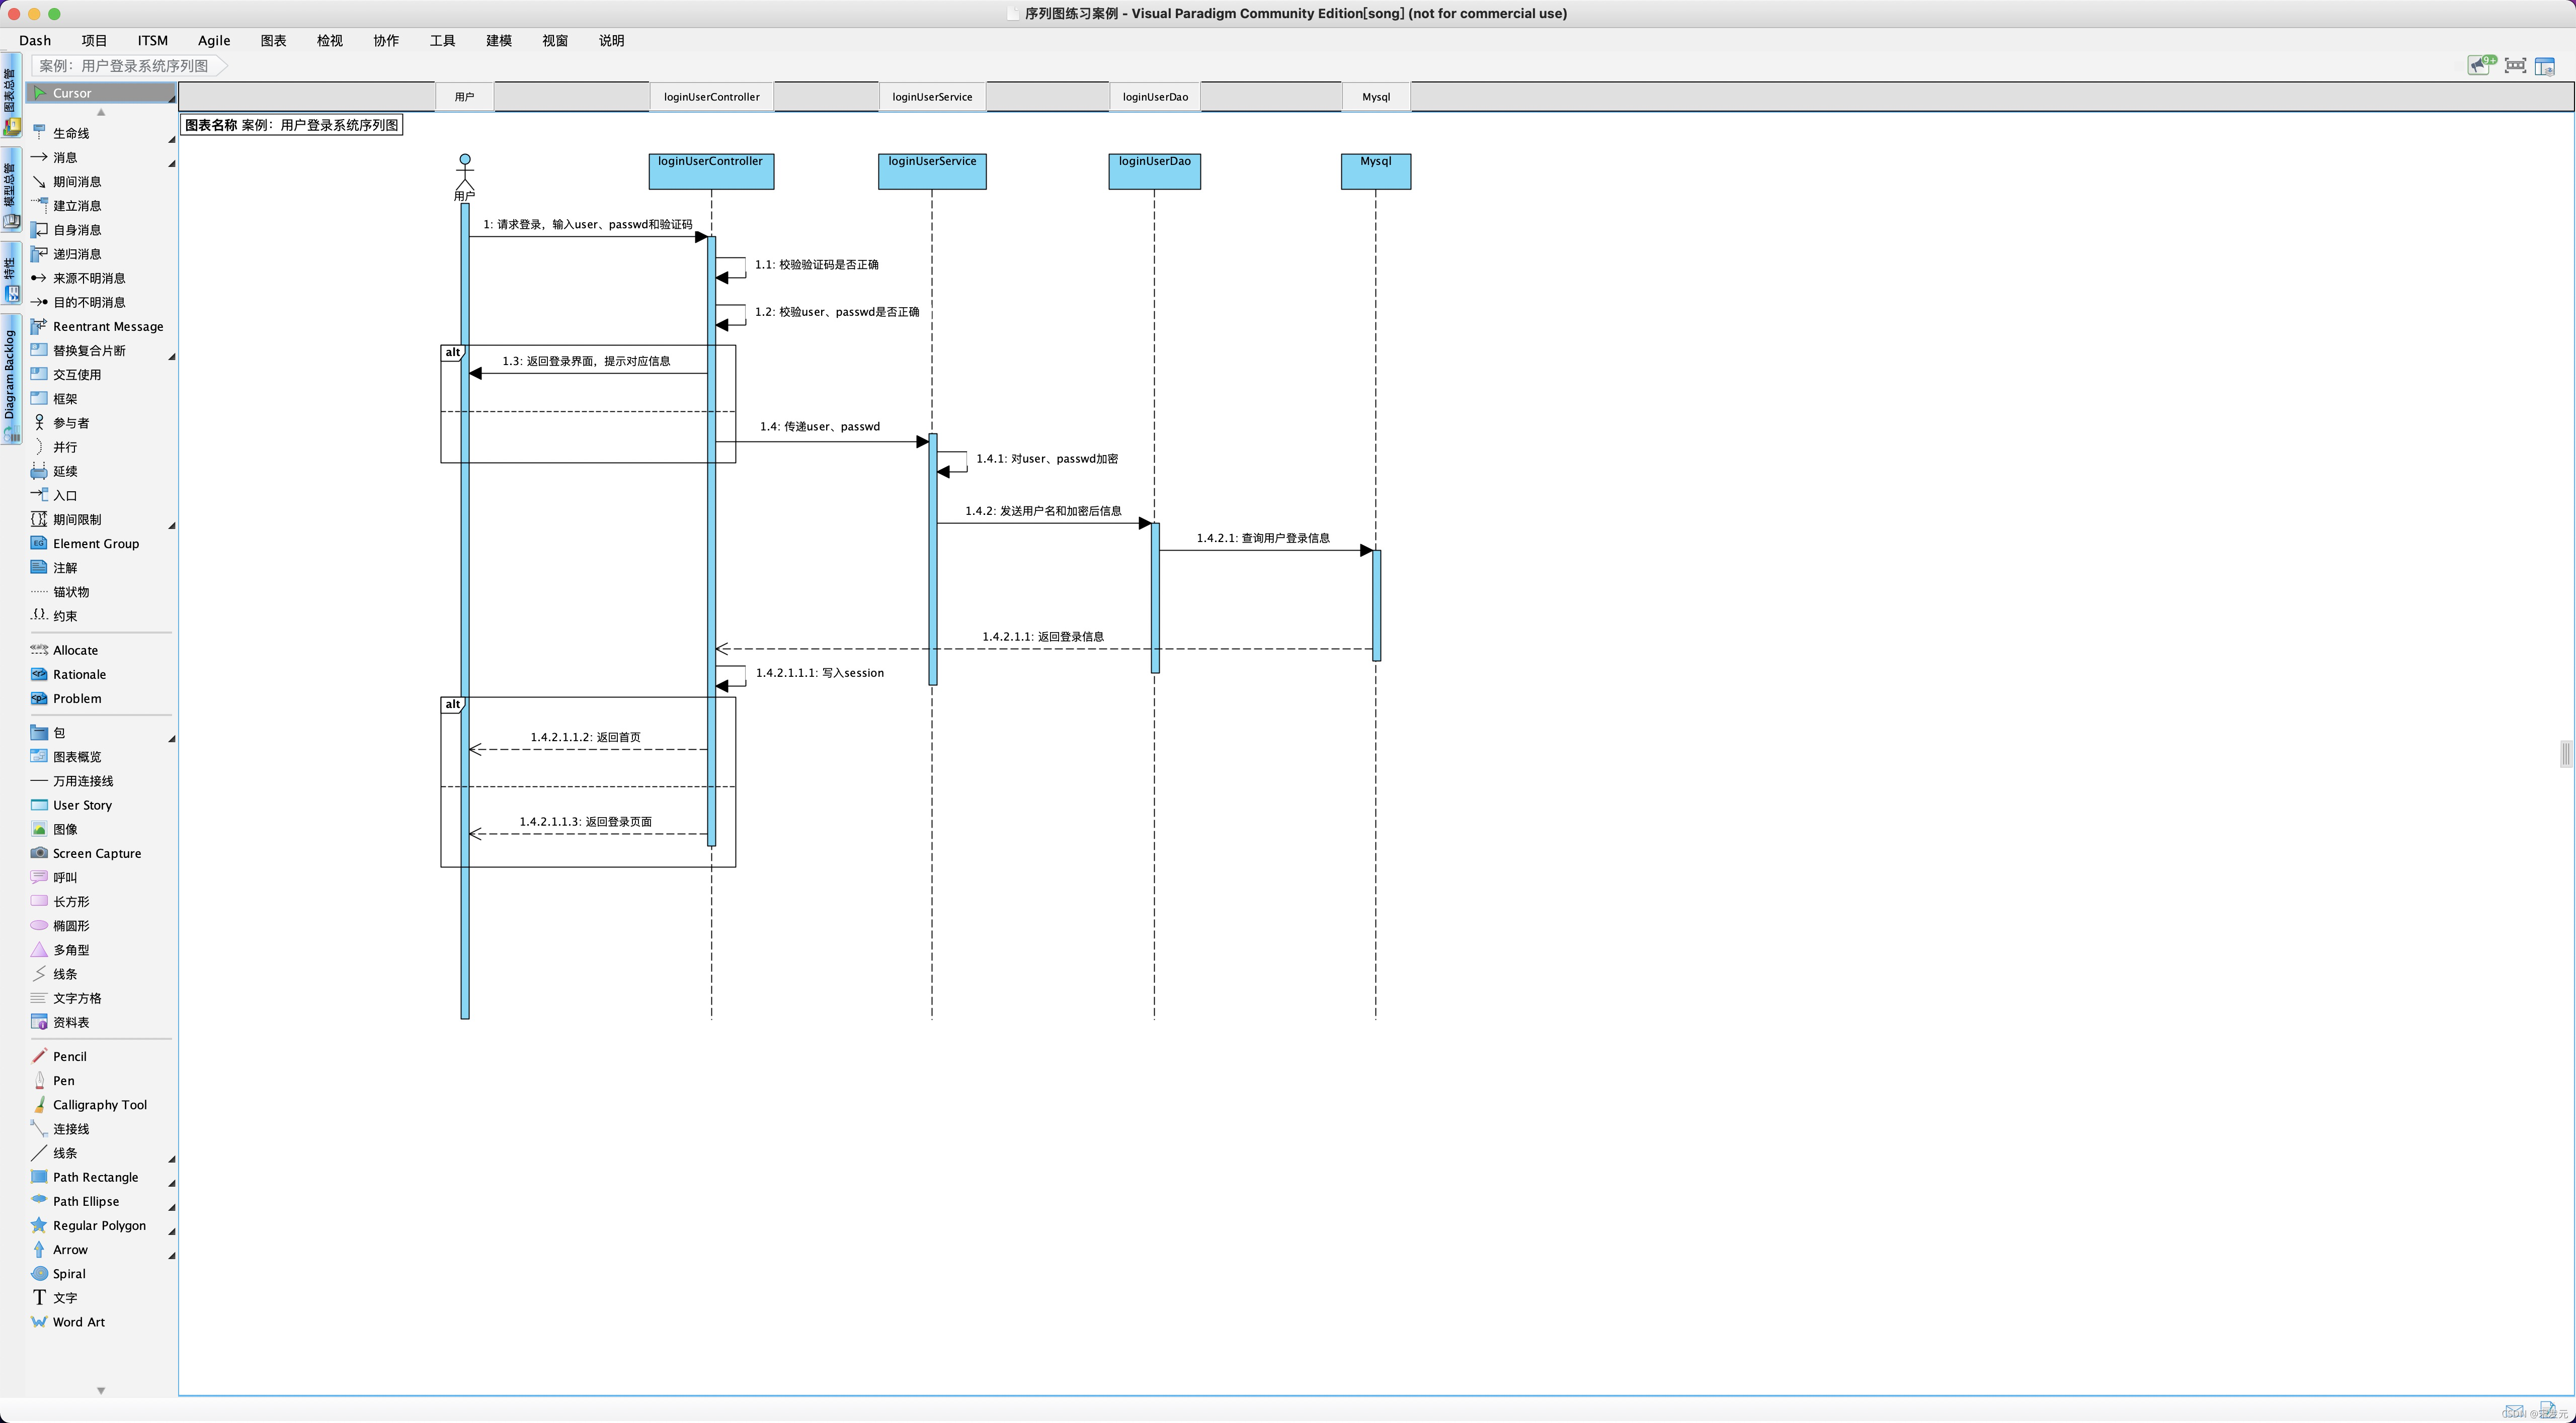Expand the Regular Polygon variants arrow
The width and height of the screenshot is (2576, 1423).
pyautogui.click(x=172, y=1232)
